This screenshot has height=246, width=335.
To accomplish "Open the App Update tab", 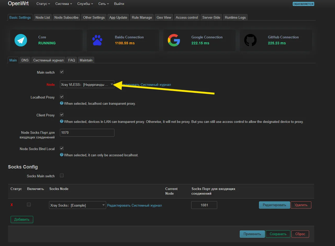I will [118, 17].
